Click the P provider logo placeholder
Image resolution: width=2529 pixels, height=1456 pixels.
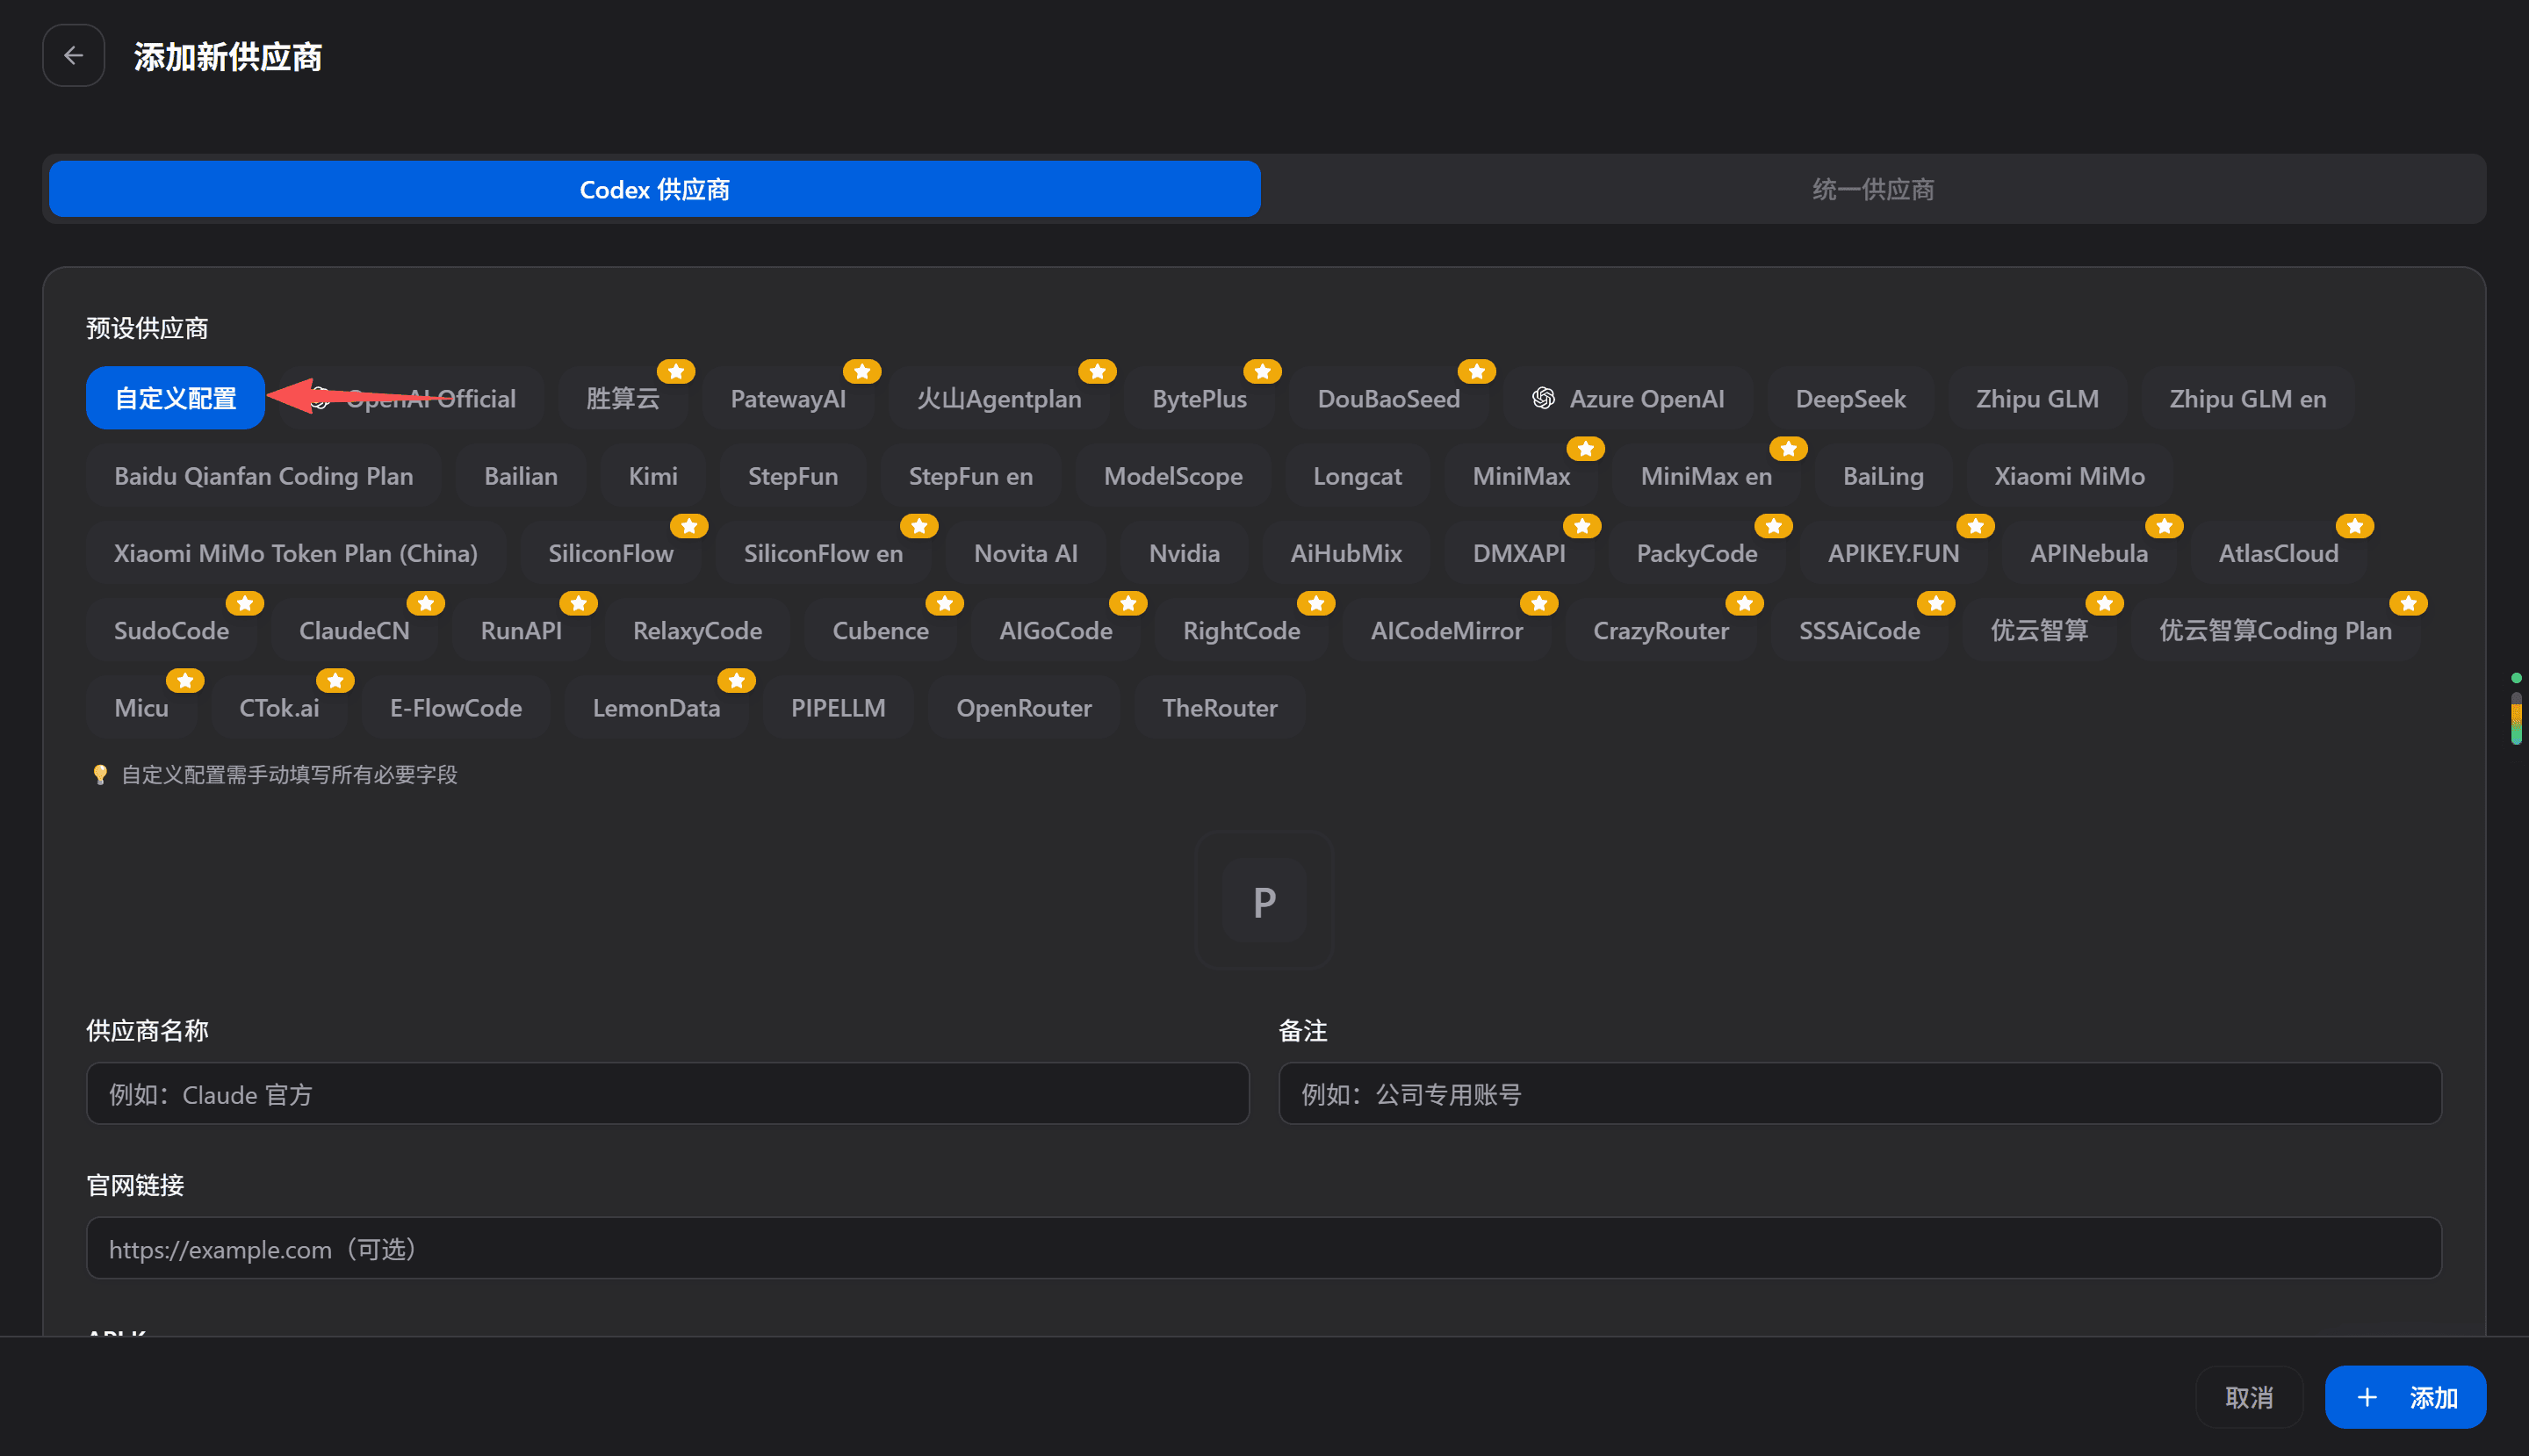pos(1264,901)
